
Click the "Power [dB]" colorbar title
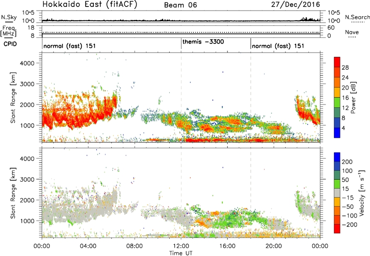pyautogui.click(x=353, y=98)
